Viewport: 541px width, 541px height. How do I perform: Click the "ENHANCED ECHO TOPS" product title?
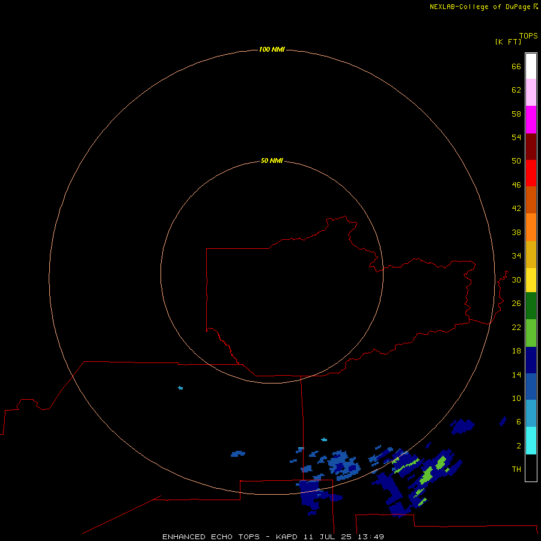(x=211, y=537)
